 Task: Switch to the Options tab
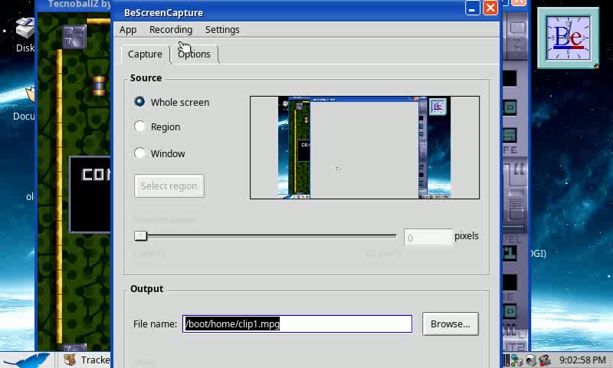pyautogui.click(x=195, y=54)
